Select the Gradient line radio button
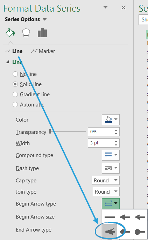 pos(15,95)
